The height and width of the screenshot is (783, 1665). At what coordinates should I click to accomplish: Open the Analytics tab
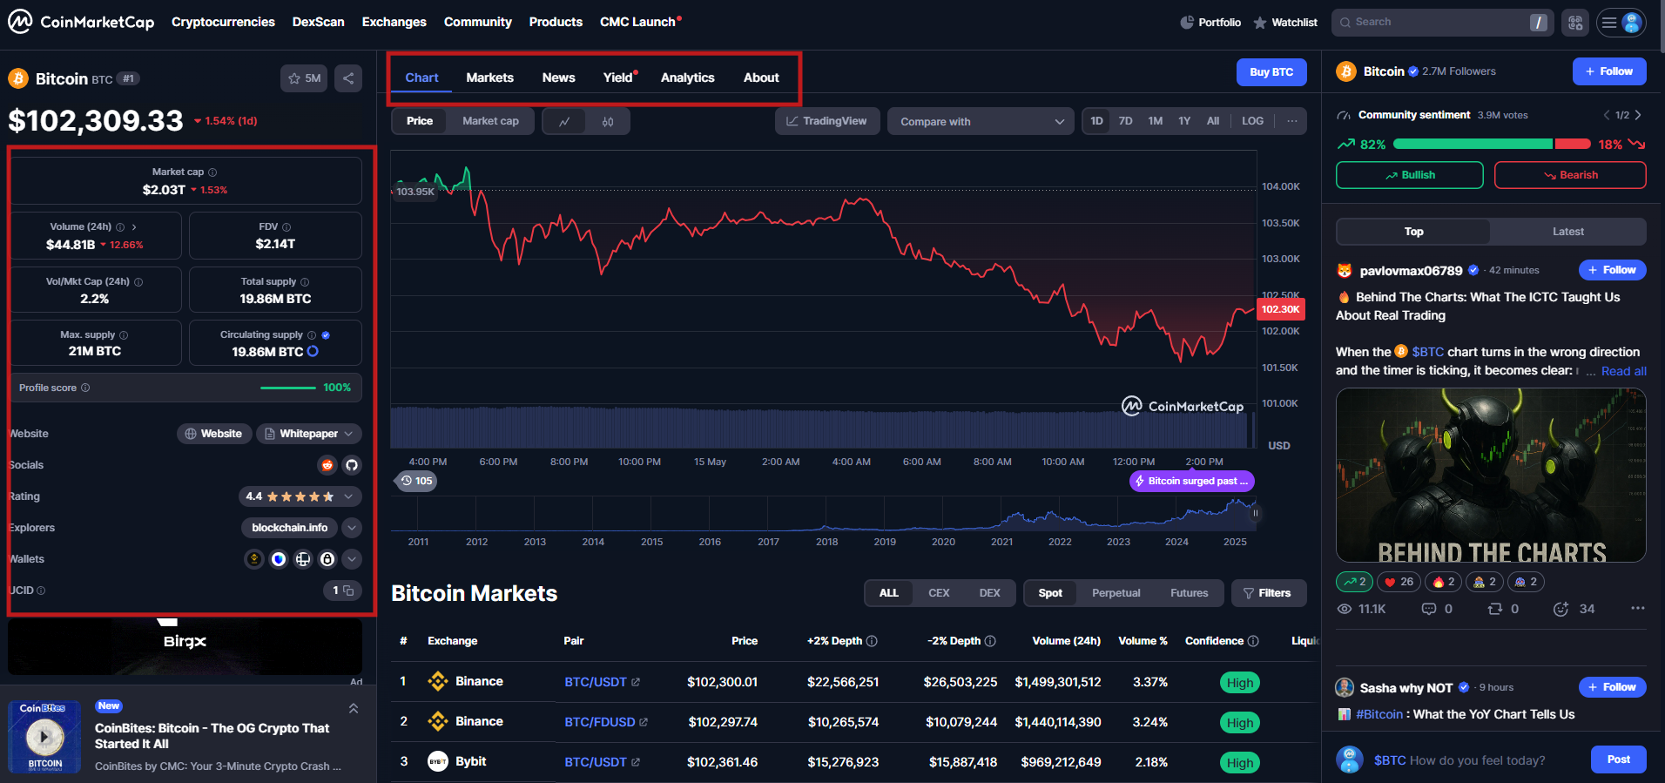click(687, 78)
